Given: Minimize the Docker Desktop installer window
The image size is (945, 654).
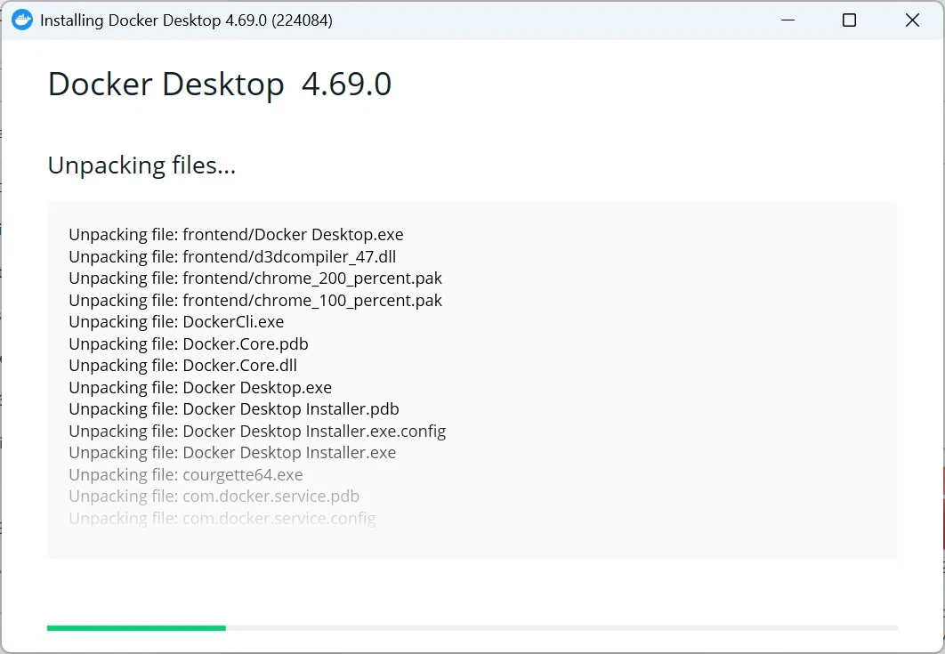Looking at the screenshot, I should tap(787, 20).
